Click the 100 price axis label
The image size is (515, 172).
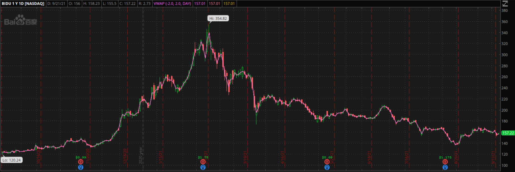pos(504,165)
